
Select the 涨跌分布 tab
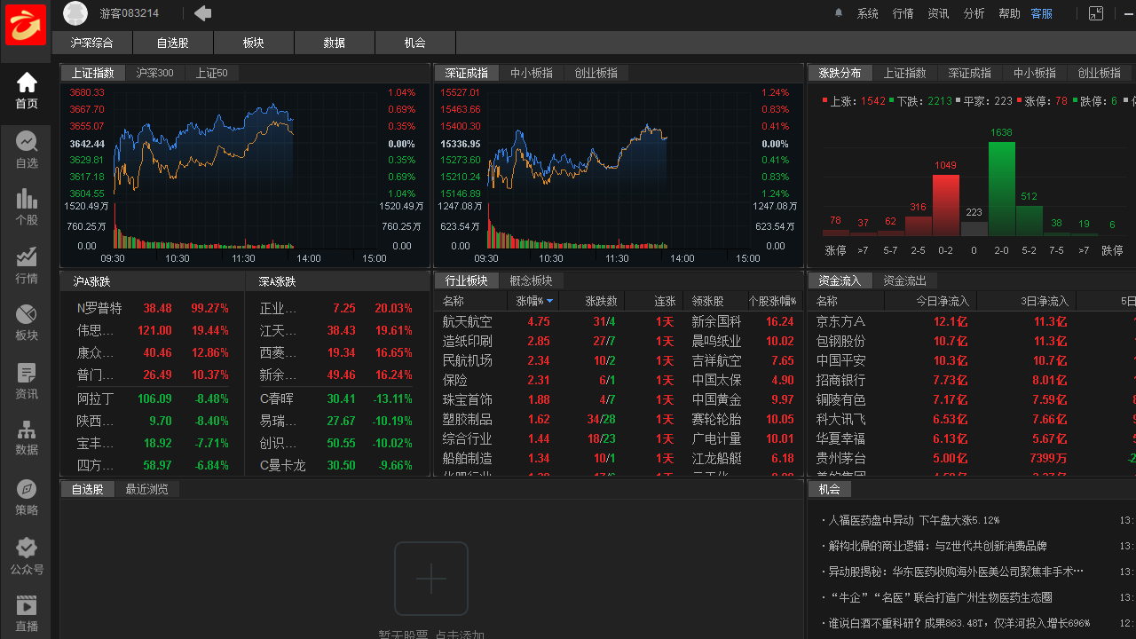coord(840,73)
